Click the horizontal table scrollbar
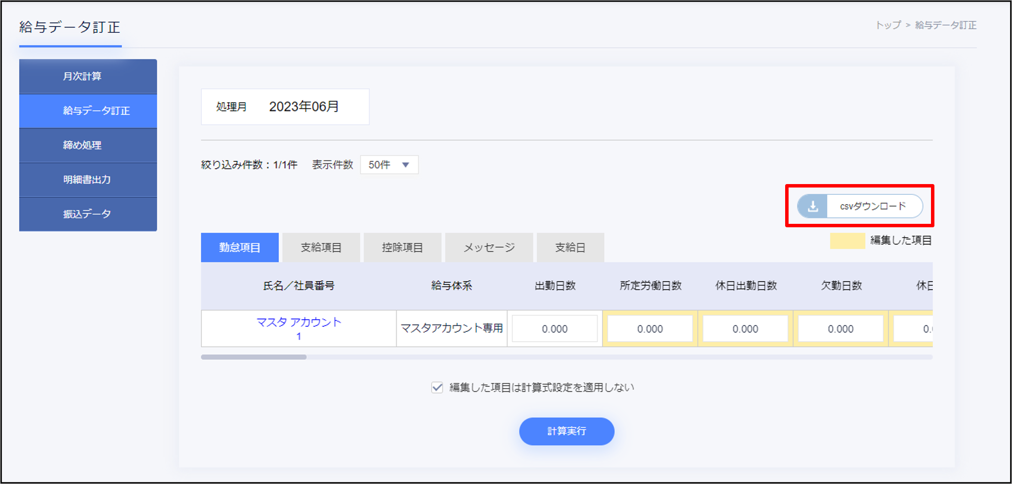The image size is (1012, 484). 254,357
